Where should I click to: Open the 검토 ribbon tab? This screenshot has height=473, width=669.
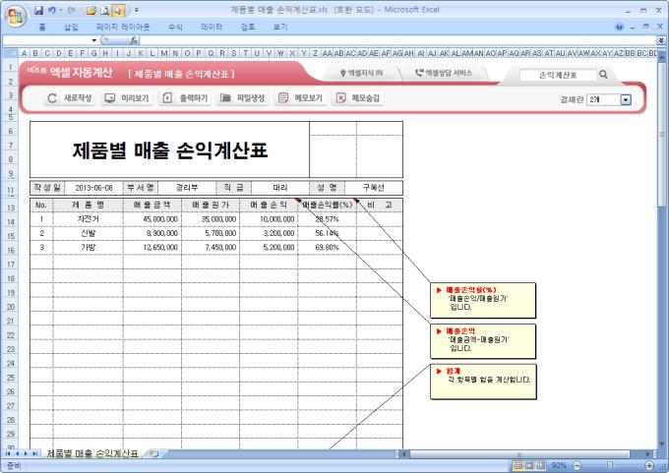248,28
